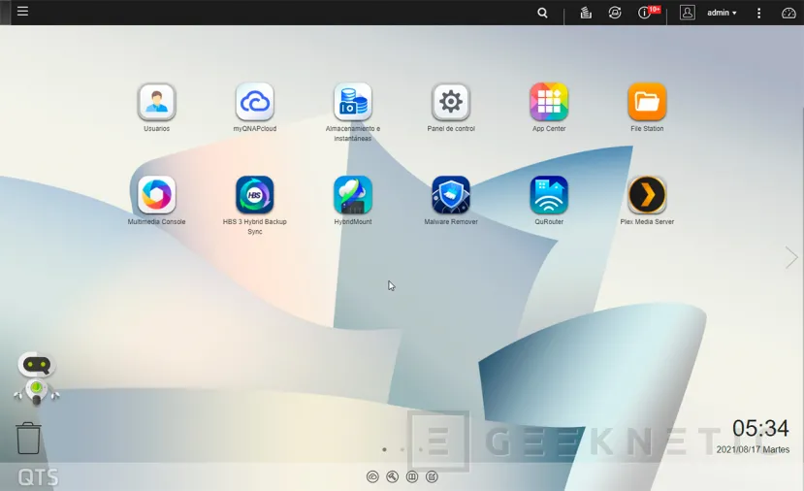Open external devices icon in top bar
The image size is (804, 491).
click(615, 13)
